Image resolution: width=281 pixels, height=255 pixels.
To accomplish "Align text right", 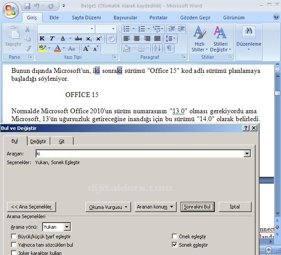I will click(147, 39).
